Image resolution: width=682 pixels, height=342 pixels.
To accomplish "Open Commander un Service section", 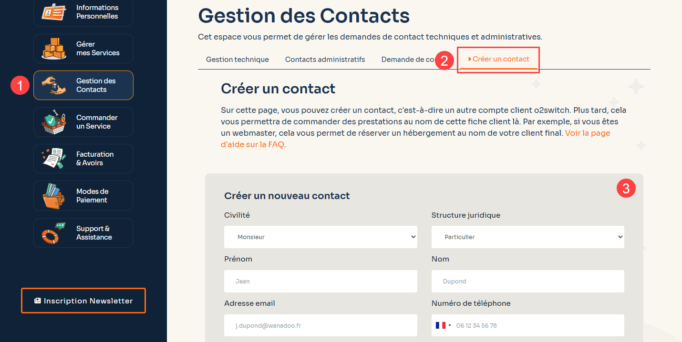I will [x=53, y=121].
